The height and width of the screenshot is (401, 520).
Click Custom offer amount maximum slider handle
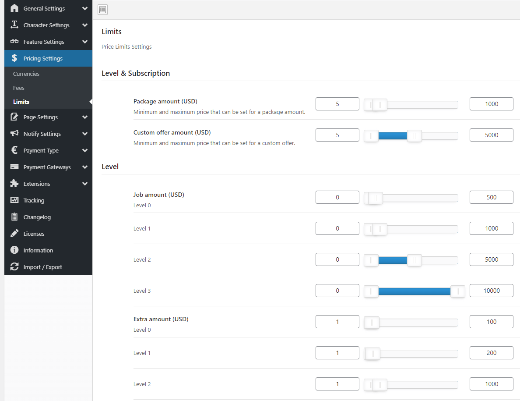point(414,136)
